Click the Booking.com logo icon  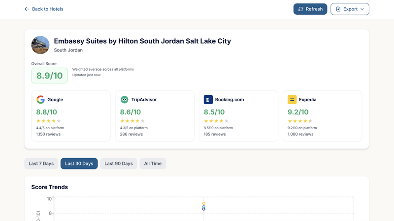[208, 100]
